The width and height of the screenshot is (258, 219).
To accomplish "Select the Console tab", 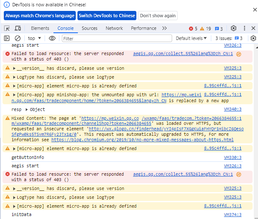I will pyautogui.click(x=65, y=28).
